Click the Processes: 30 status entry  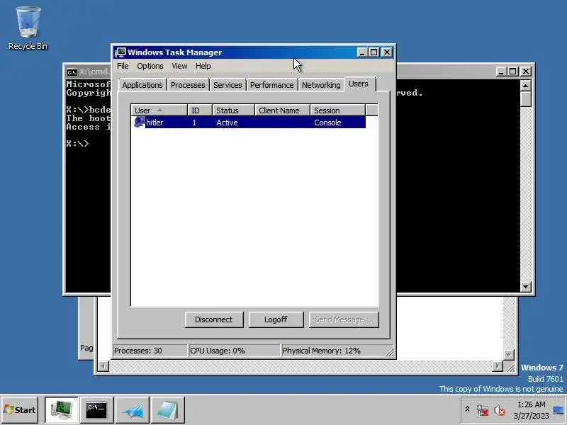coord(150,351)
